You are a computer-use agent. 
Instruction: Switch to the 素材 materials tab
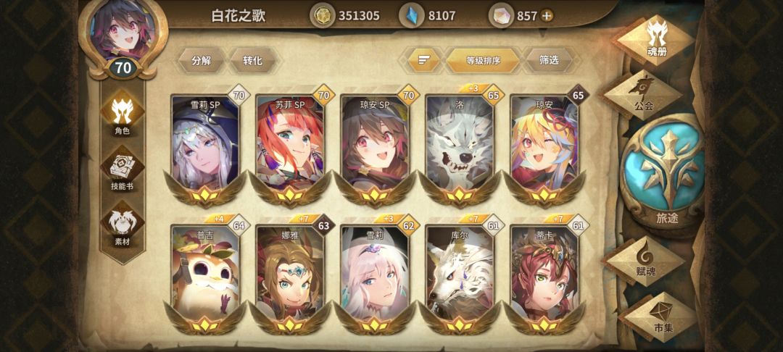click(x=123, y=225)
